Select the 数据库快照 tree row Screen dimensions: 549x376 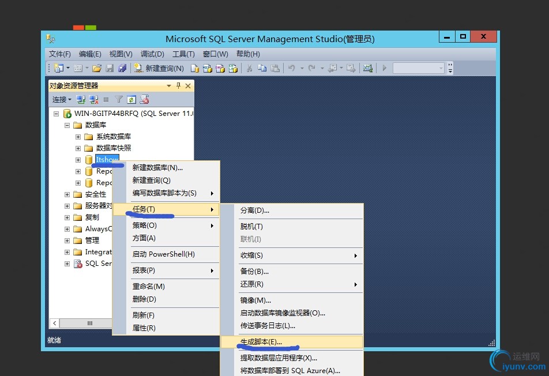coord(114,148)
